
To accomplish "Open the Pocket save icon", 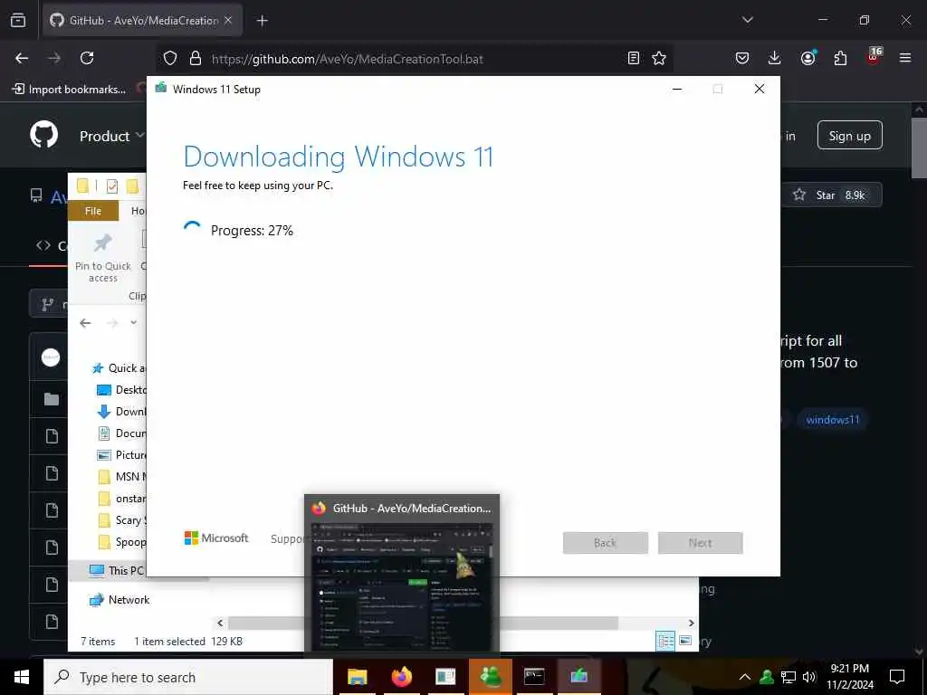I will pyautogui.click(x=742, y=58).
